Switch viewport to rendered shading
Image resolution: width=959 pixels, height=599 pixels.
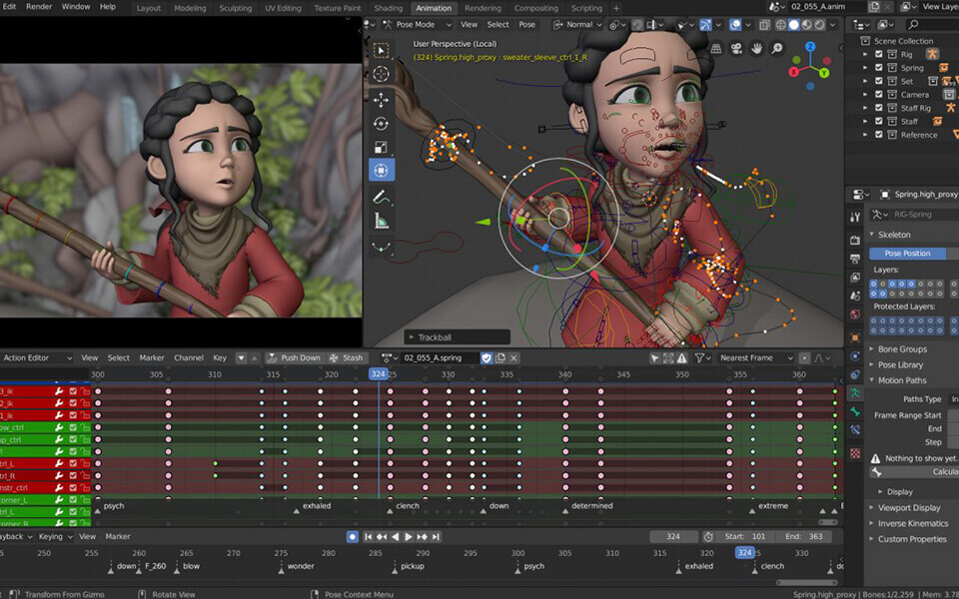(819, 25)
